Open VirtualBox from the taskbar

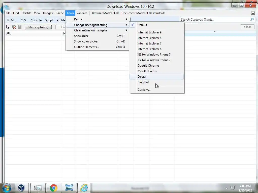click(x=21, y=188)
